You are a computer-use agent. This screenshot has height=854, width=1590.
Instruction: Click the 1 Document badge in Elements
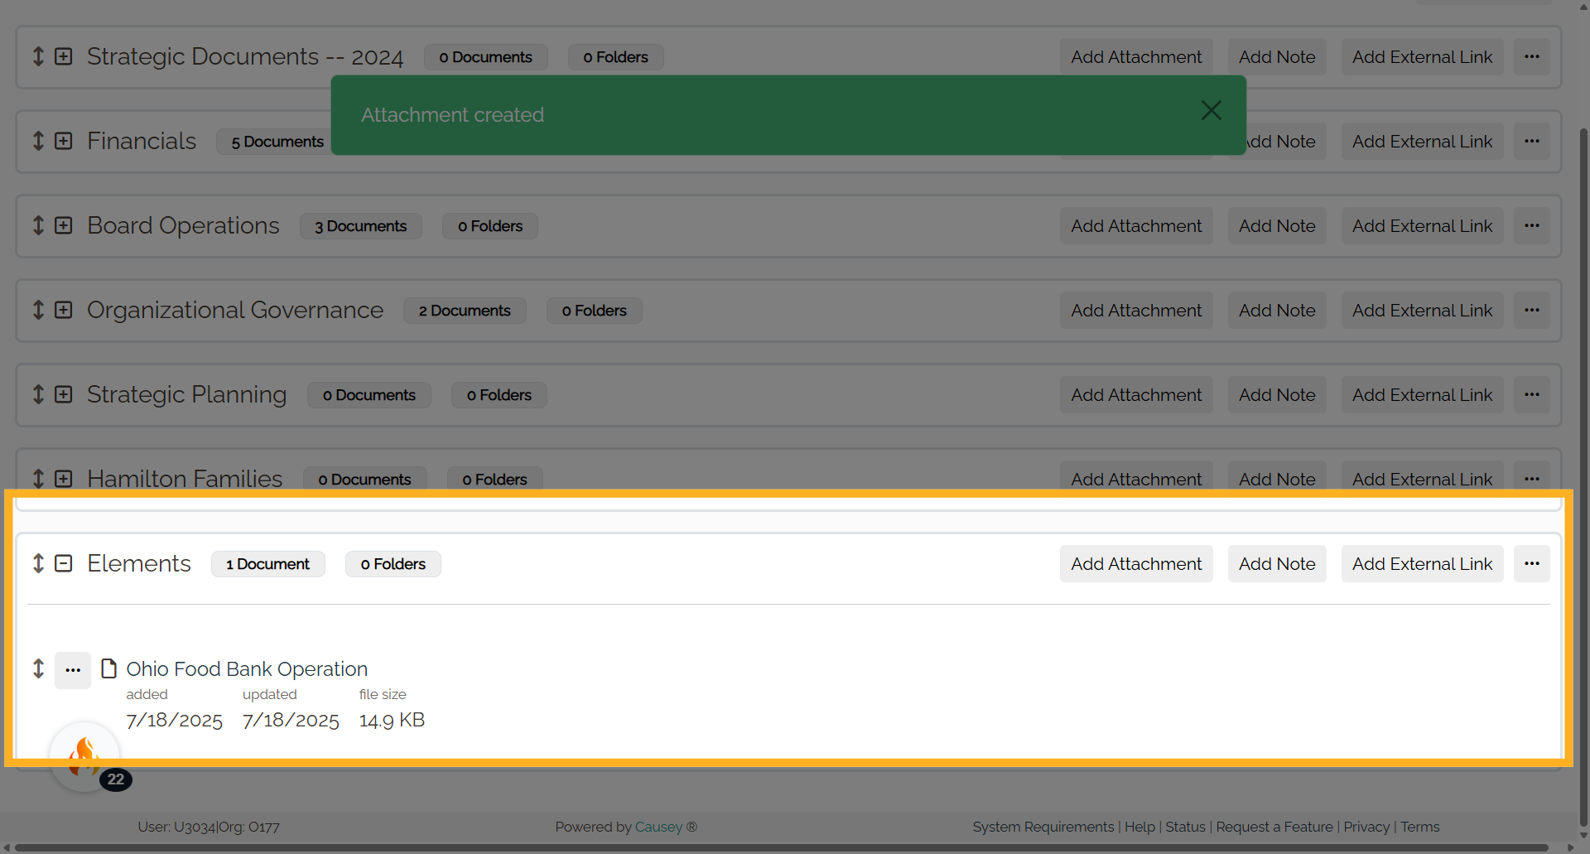[267, 564]
